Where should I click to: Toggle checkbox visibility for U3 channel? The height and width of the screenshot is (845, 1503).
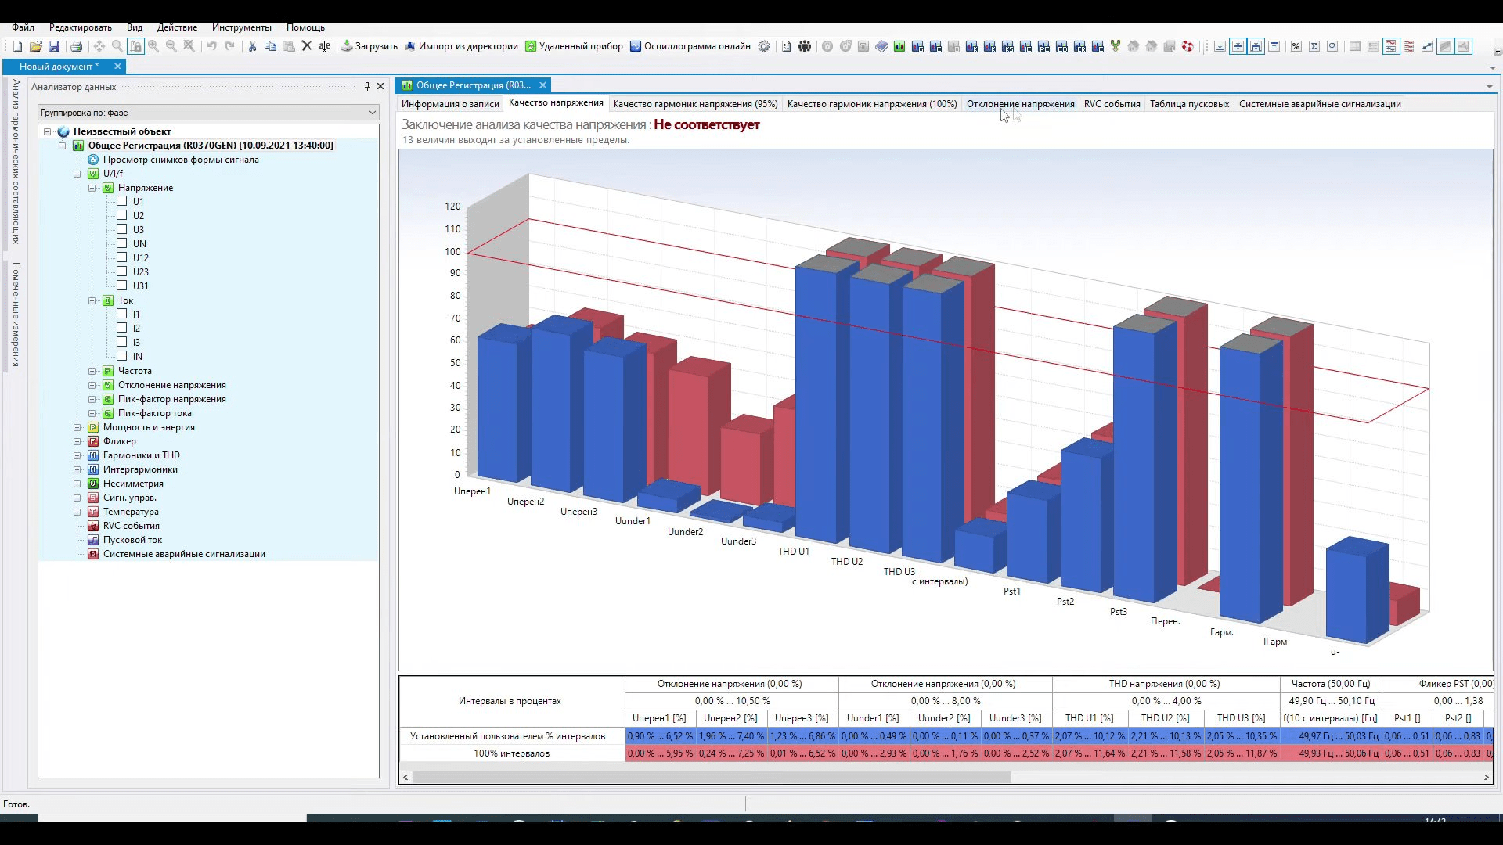pyautogui.click(x=123, y=229)
